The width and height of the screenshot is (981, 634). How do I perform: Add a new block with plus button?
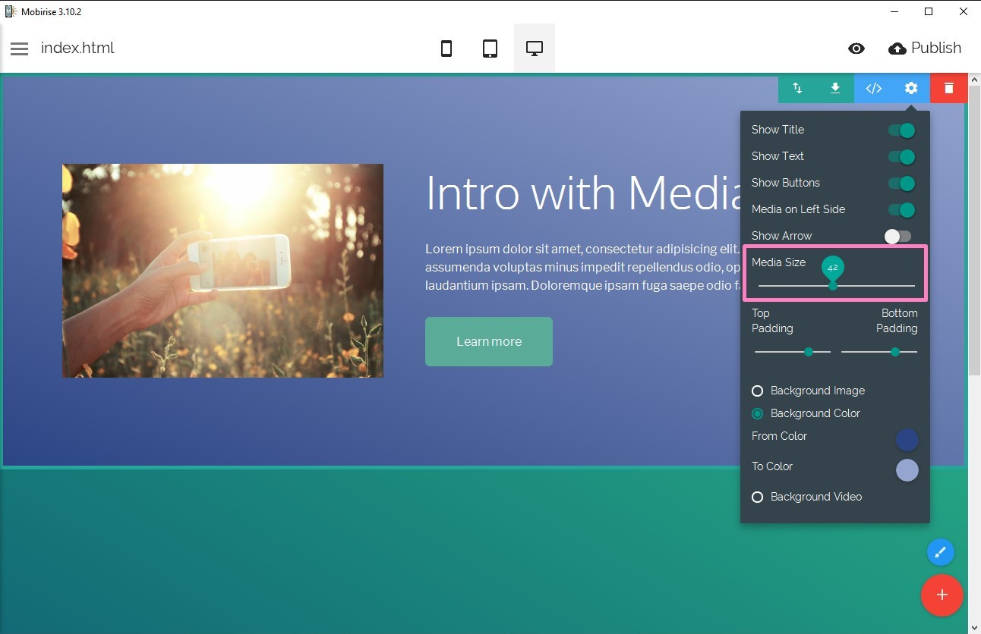942,595
